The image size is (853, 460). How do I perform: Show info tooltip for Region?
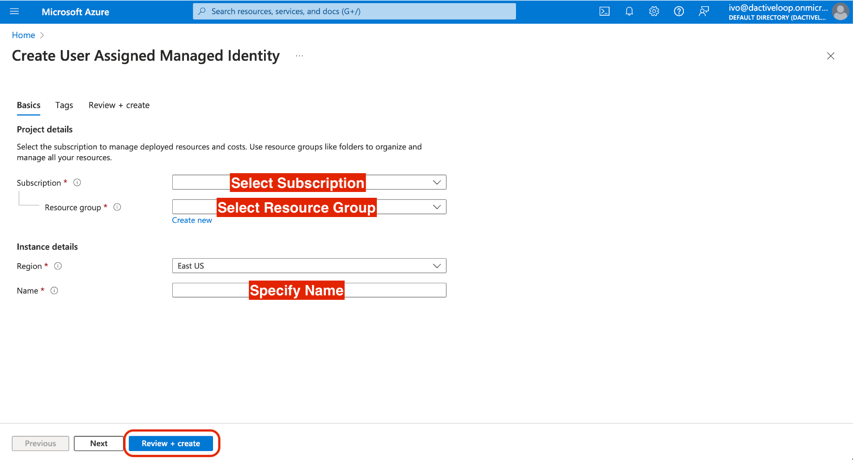58,266
